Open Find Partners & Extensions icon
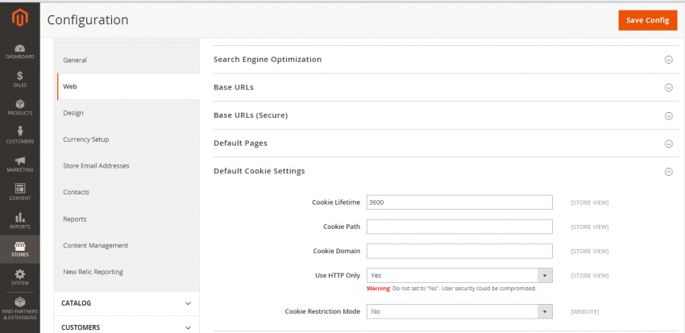This screenshot has width=685, height=333. tap(19, 309)
